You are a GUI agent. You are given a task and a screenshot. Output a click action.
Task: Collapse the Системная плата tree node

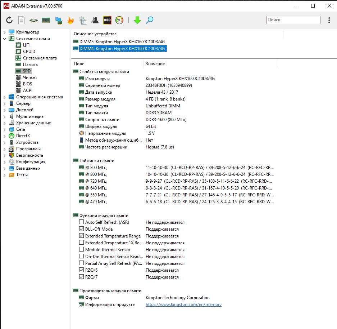[5, 39]
